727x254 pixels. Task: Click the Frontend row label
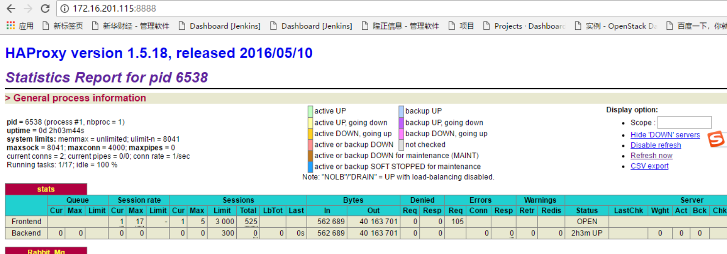pyautogui.click(x=26, y=221)
